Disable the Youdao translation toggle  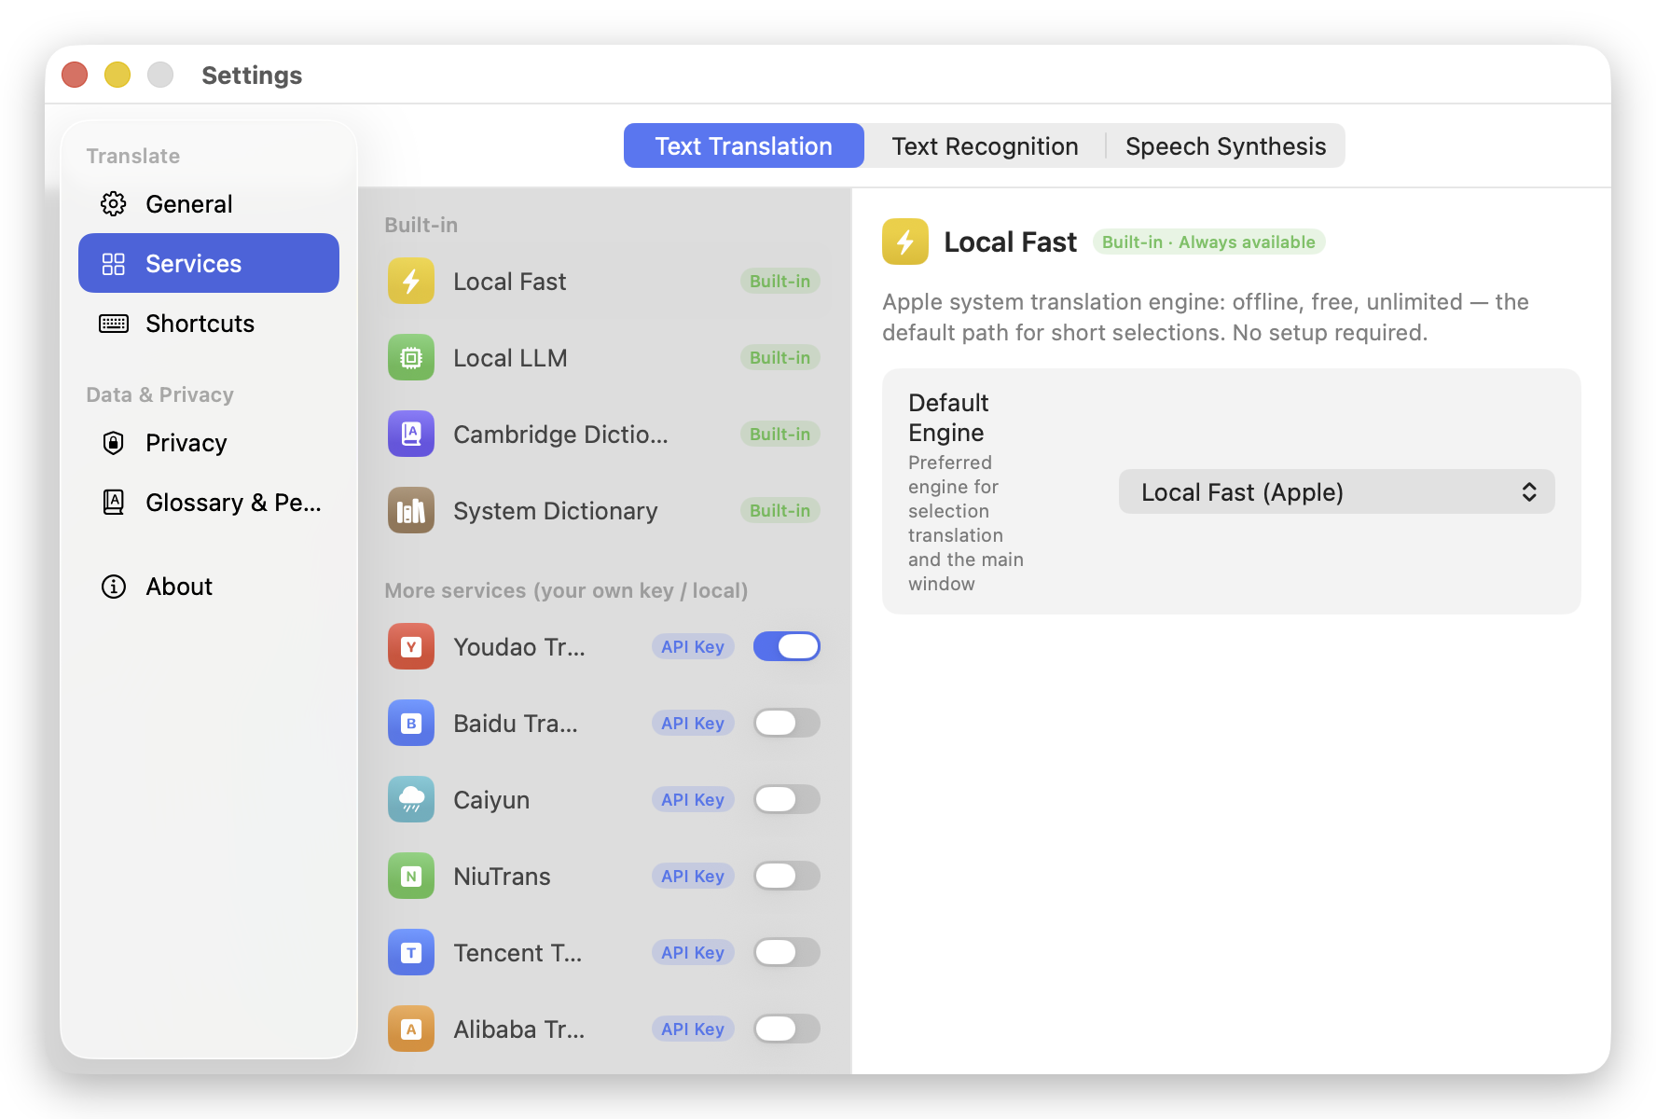pyautogui.click(x=787, y=647)
